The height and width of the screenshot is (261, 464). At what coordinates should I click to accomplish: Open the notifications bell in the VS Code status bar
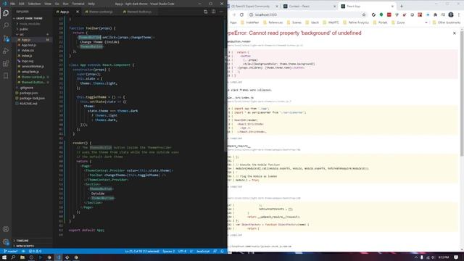point(222,252)
